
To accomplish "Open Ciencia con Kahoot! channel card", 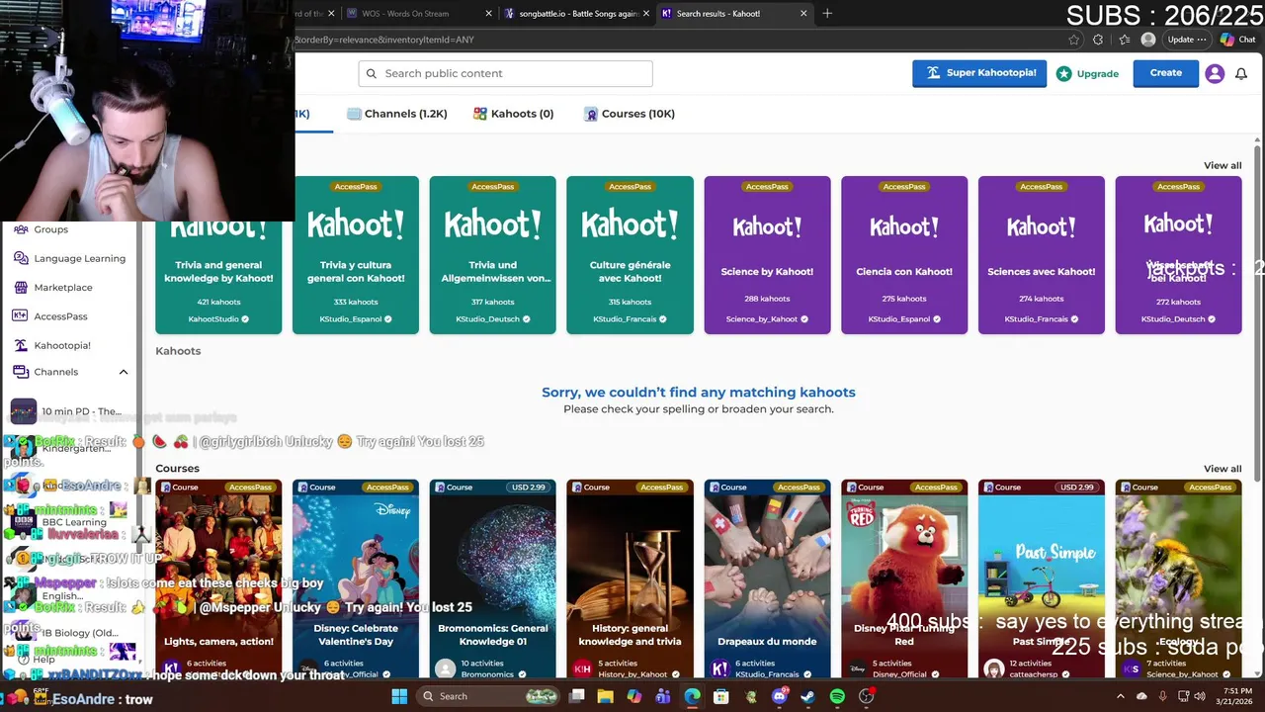I will pyautogui.click(x=904, y=255).
